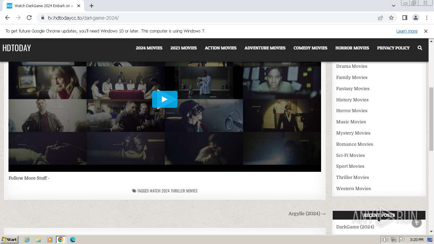This screenshot has width=434, height=244.
Task: Open the Chrome three-dot menu
Action: (x=427, y=18)
